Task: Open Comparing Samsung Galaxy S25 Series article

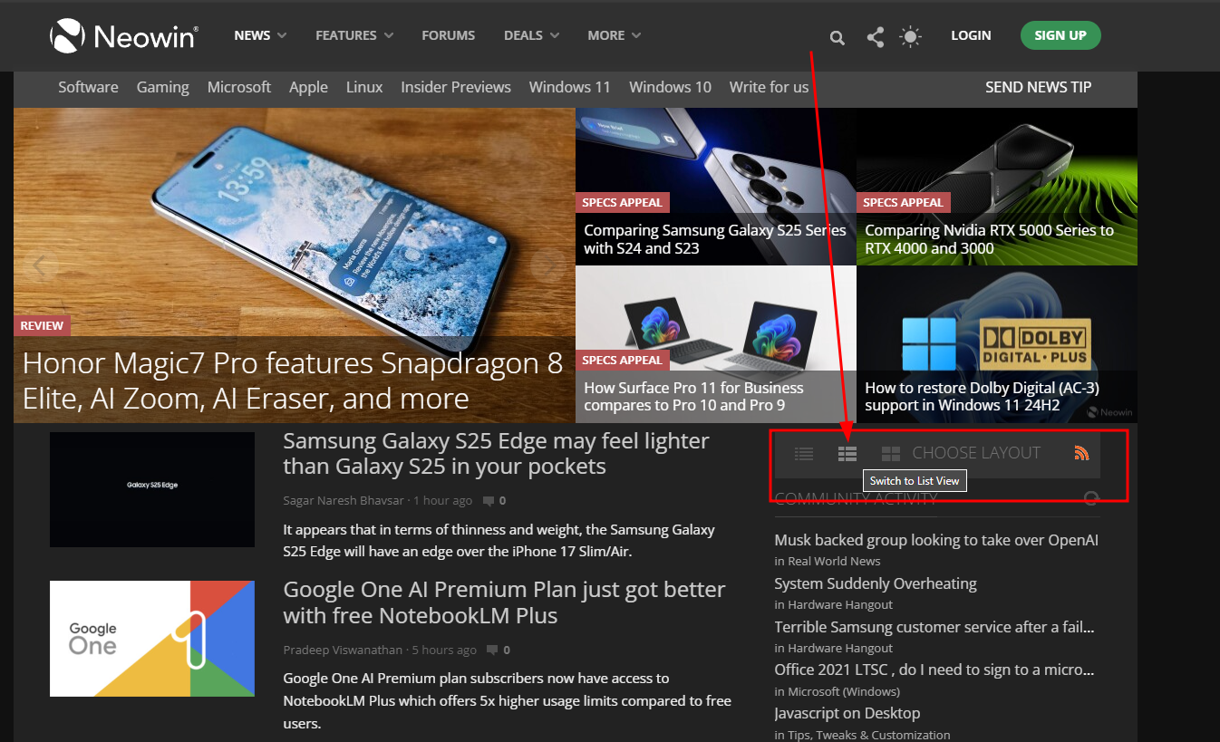Action: (715, 239)
